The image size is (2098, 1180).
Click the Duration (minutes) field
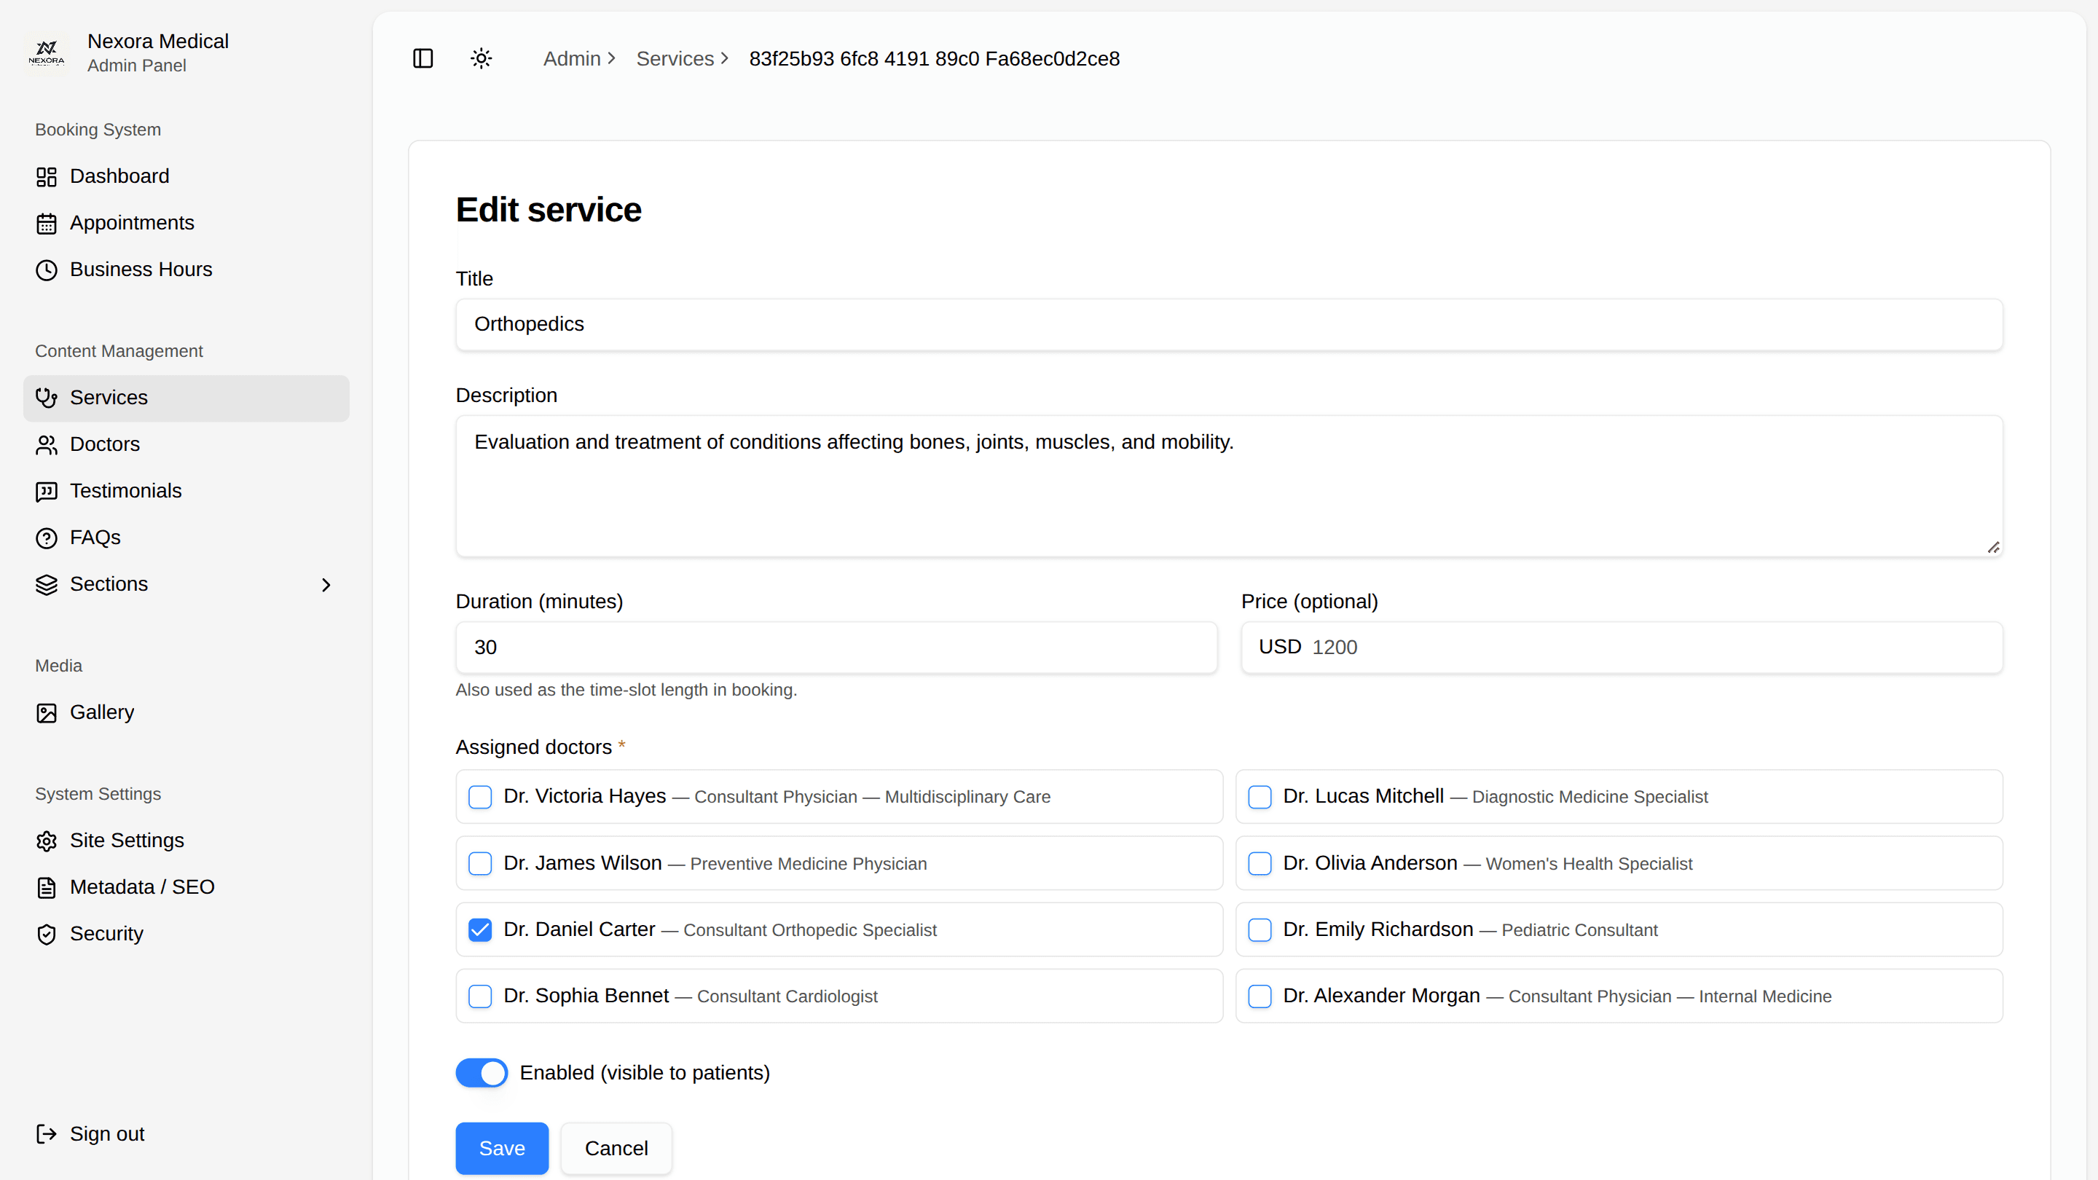click(x=836, y=648)
